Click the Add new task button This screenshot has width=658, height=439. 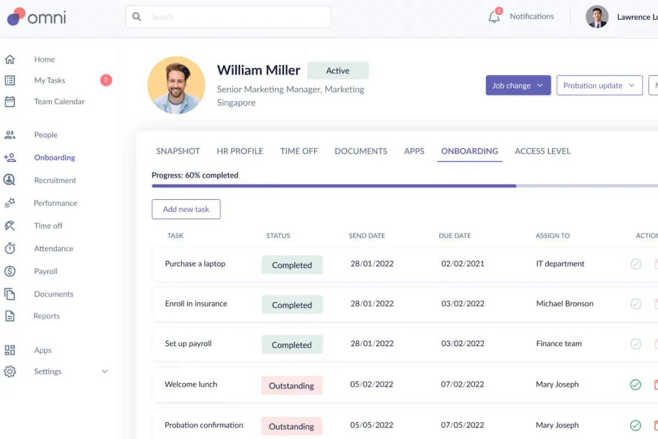[x=186, y=209]
